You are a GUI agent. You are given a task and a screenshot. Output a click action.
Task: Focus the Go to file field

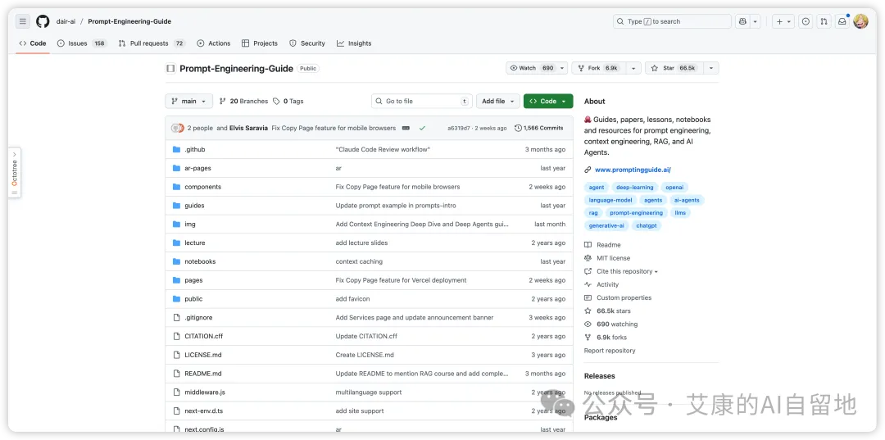tap(422, 101)
